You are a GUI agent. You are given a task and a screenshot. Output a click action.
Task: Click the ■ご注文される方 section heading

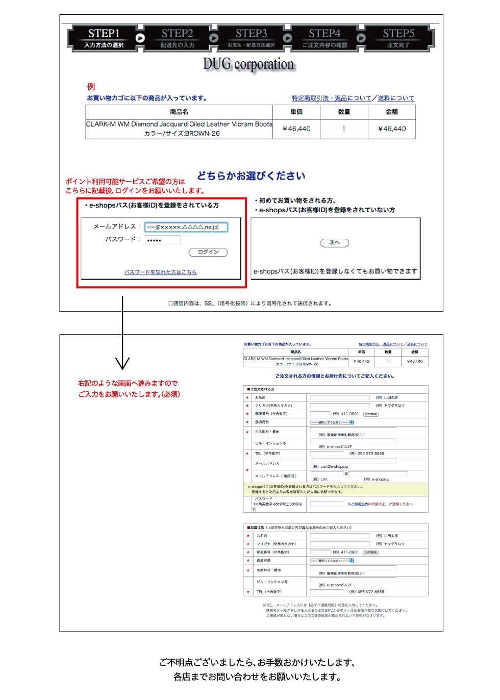pos(261,389)
